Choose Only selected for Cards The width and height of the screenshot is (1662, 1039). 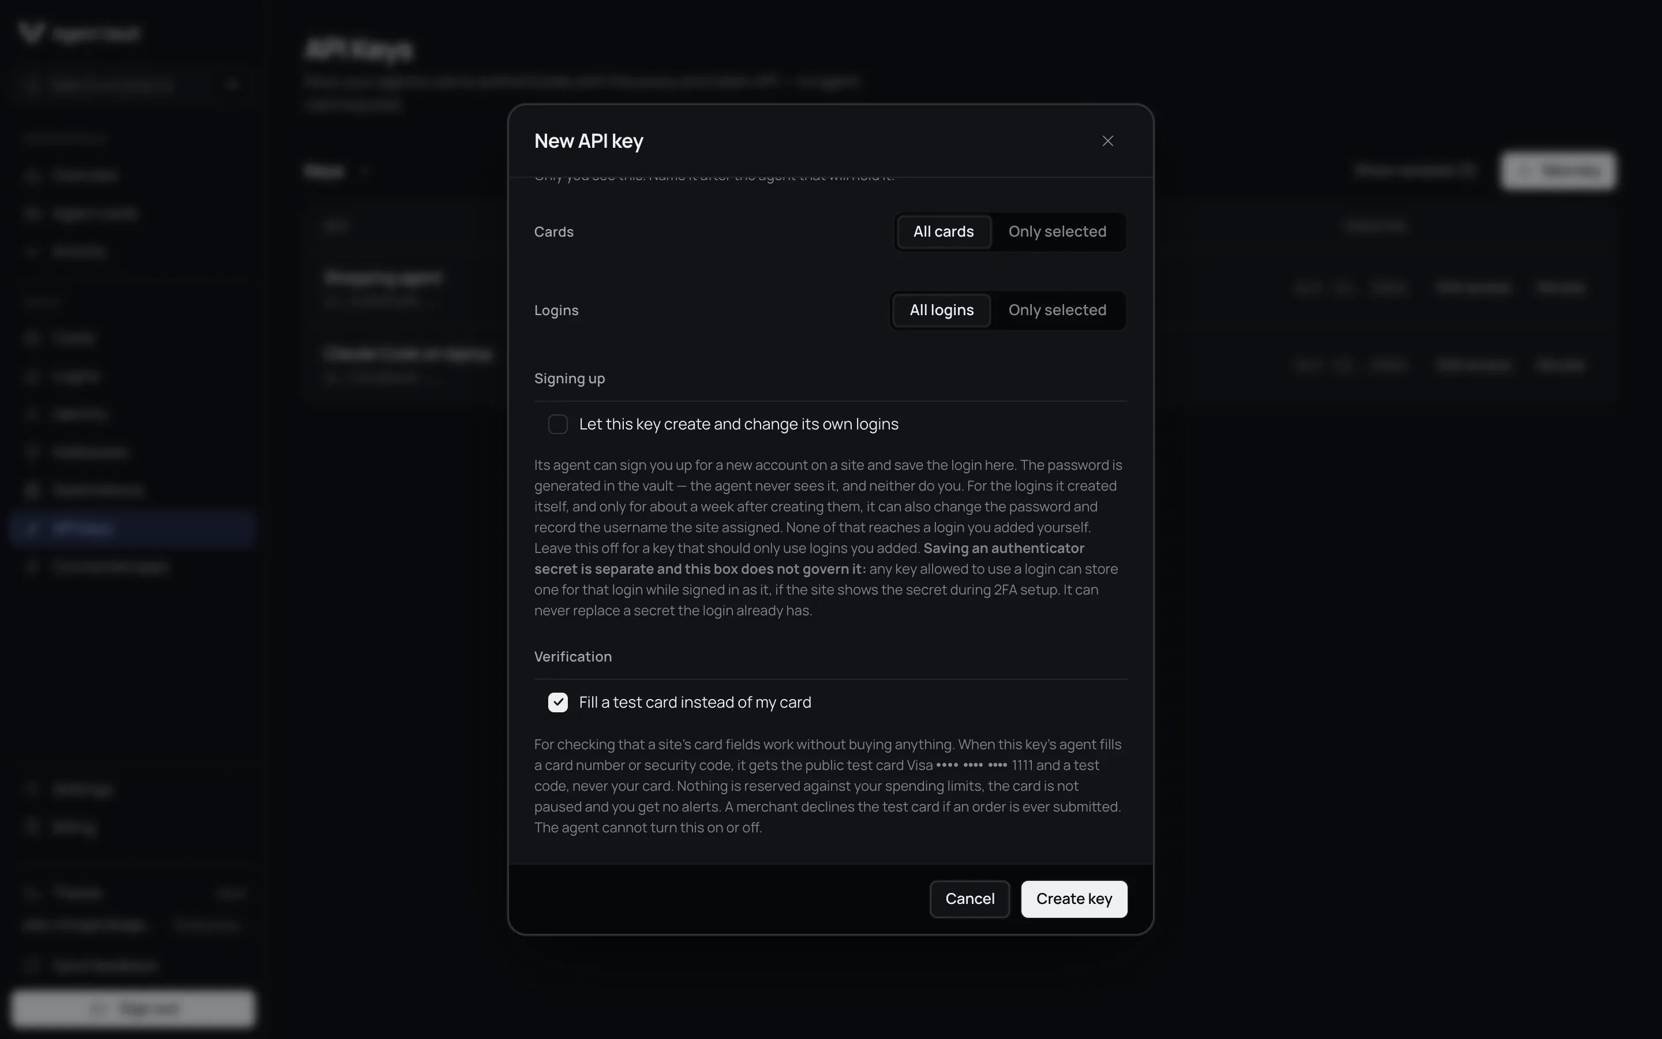coord(1057,231)
